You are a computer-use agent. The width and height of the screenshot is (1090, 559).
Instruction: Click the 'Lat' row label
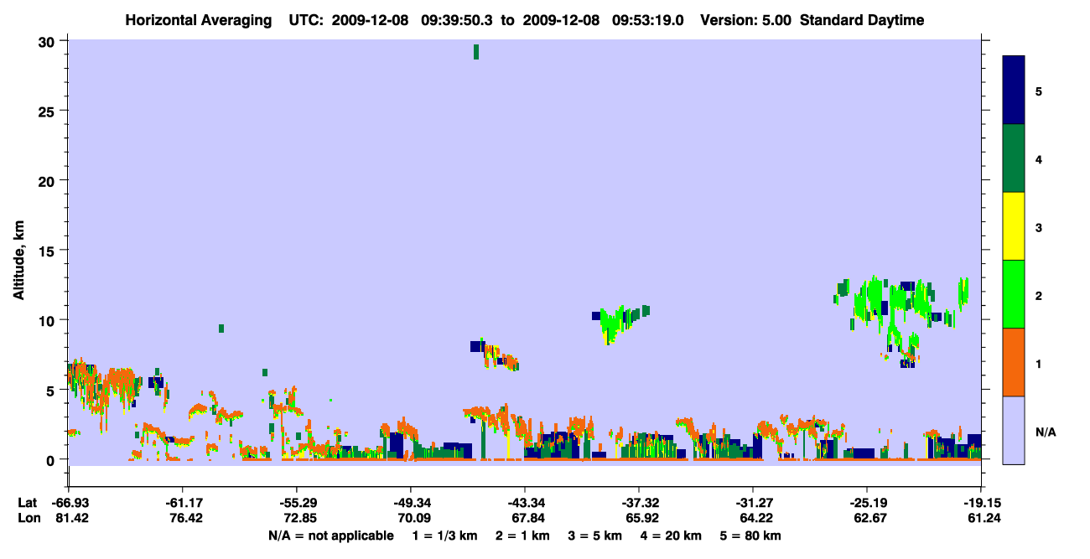coord(27,503)
